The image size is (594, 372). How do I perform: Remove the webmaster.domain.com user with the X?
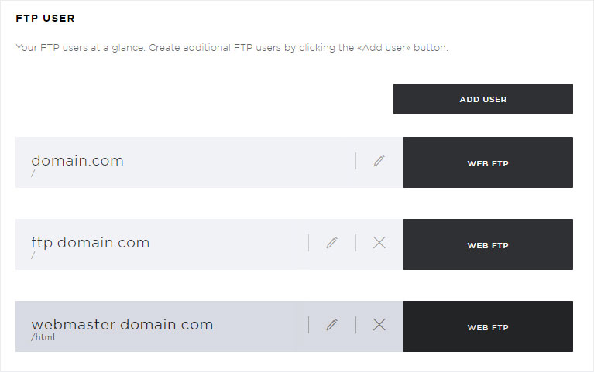point(379,325)
